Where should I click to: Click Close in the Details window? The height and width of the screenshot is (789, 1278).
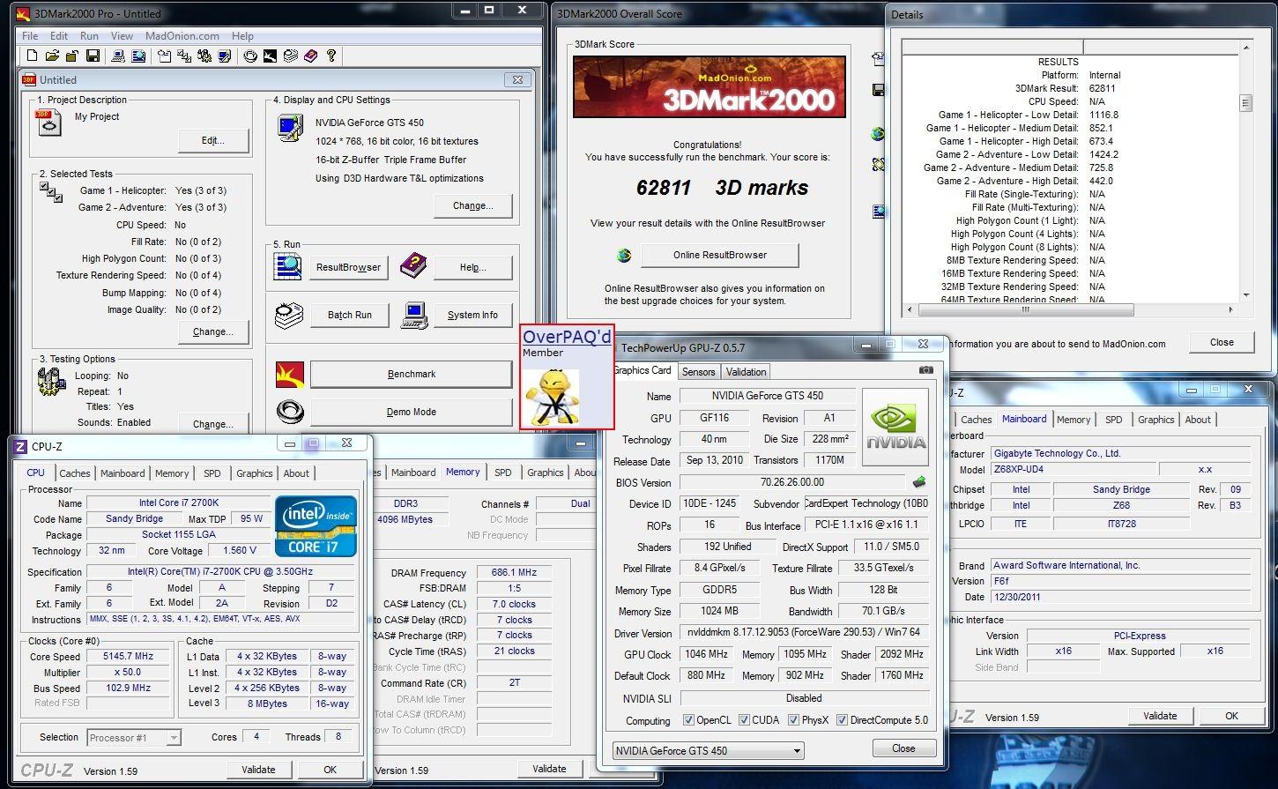[x=1222, y=342]
